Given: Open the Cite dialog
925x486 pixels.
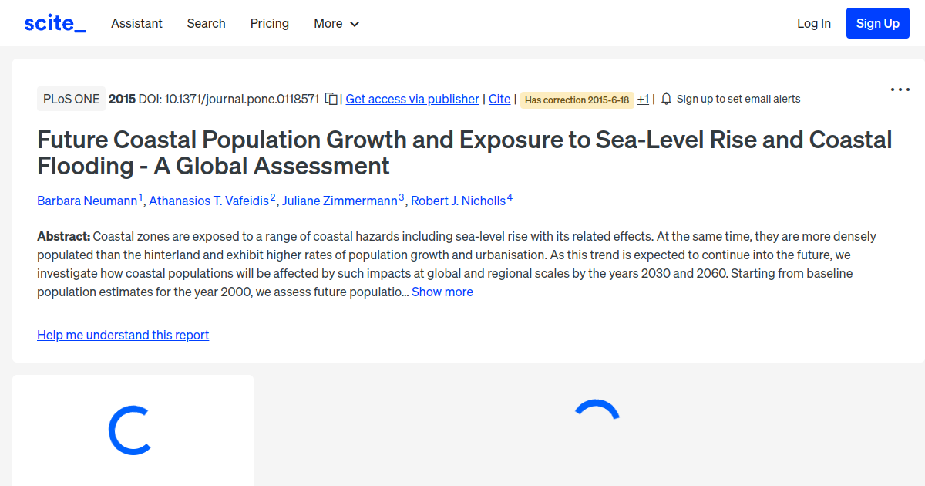Looking at the screenshot, I should click(499, 99).
